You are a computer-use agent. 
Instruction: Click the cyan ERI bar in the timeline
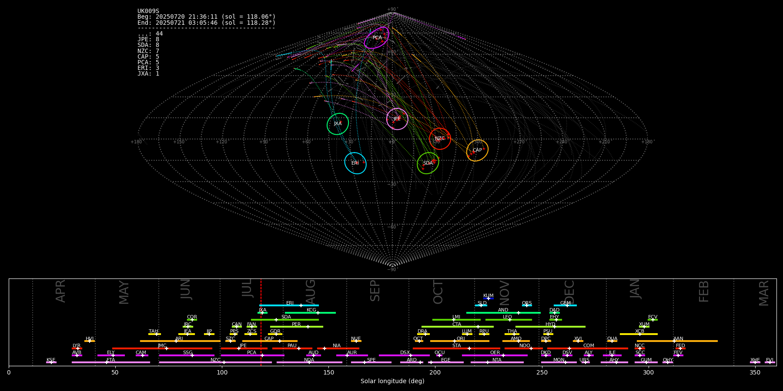(289, 305)
